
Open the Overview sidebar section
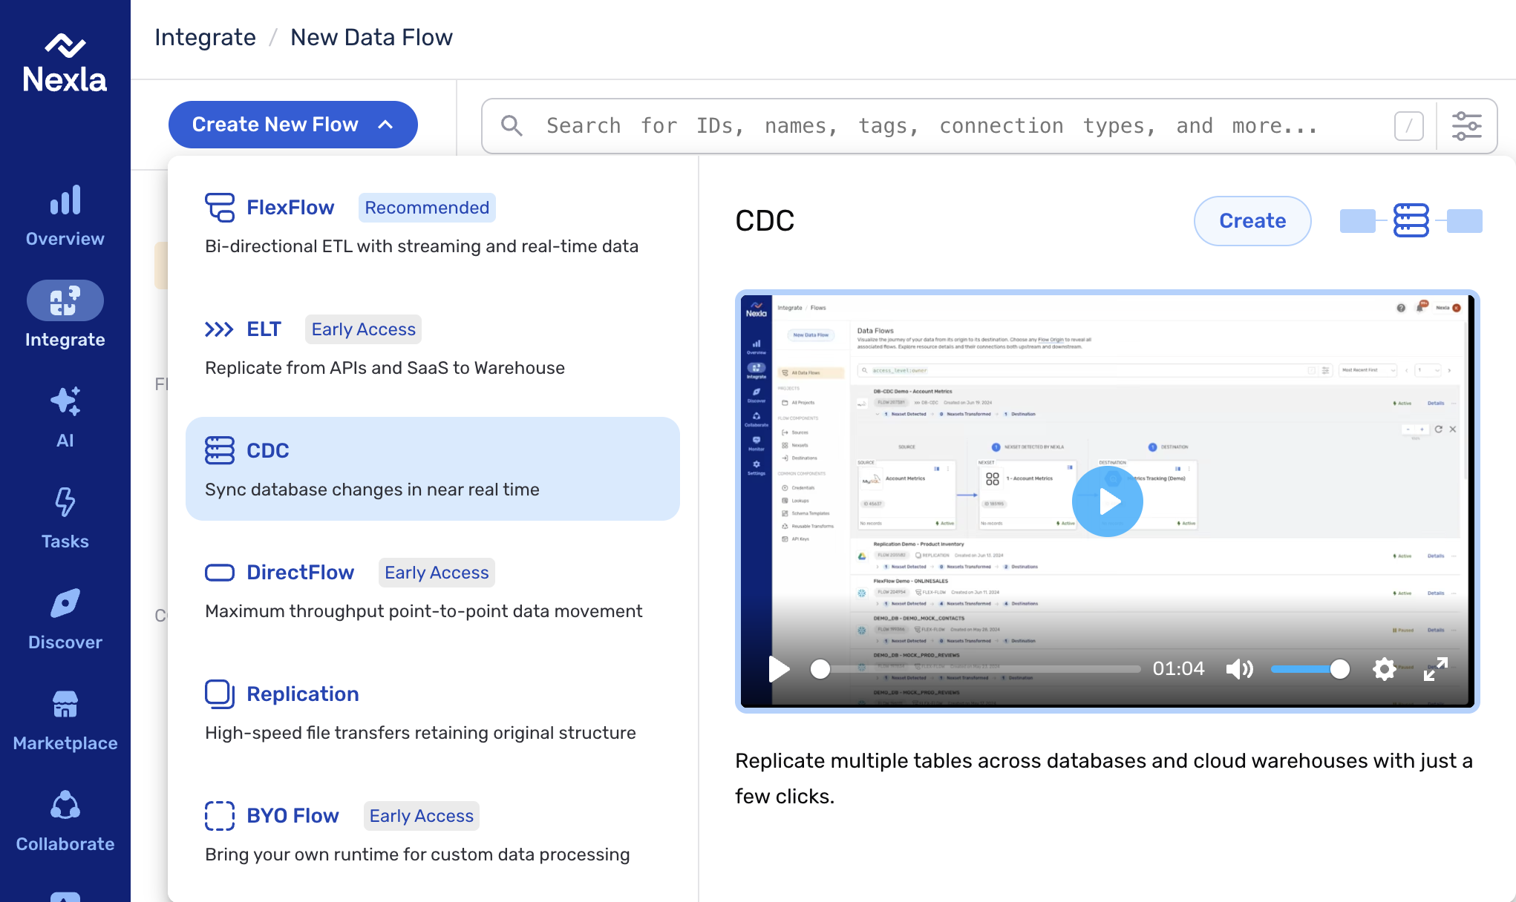point(65,215)
